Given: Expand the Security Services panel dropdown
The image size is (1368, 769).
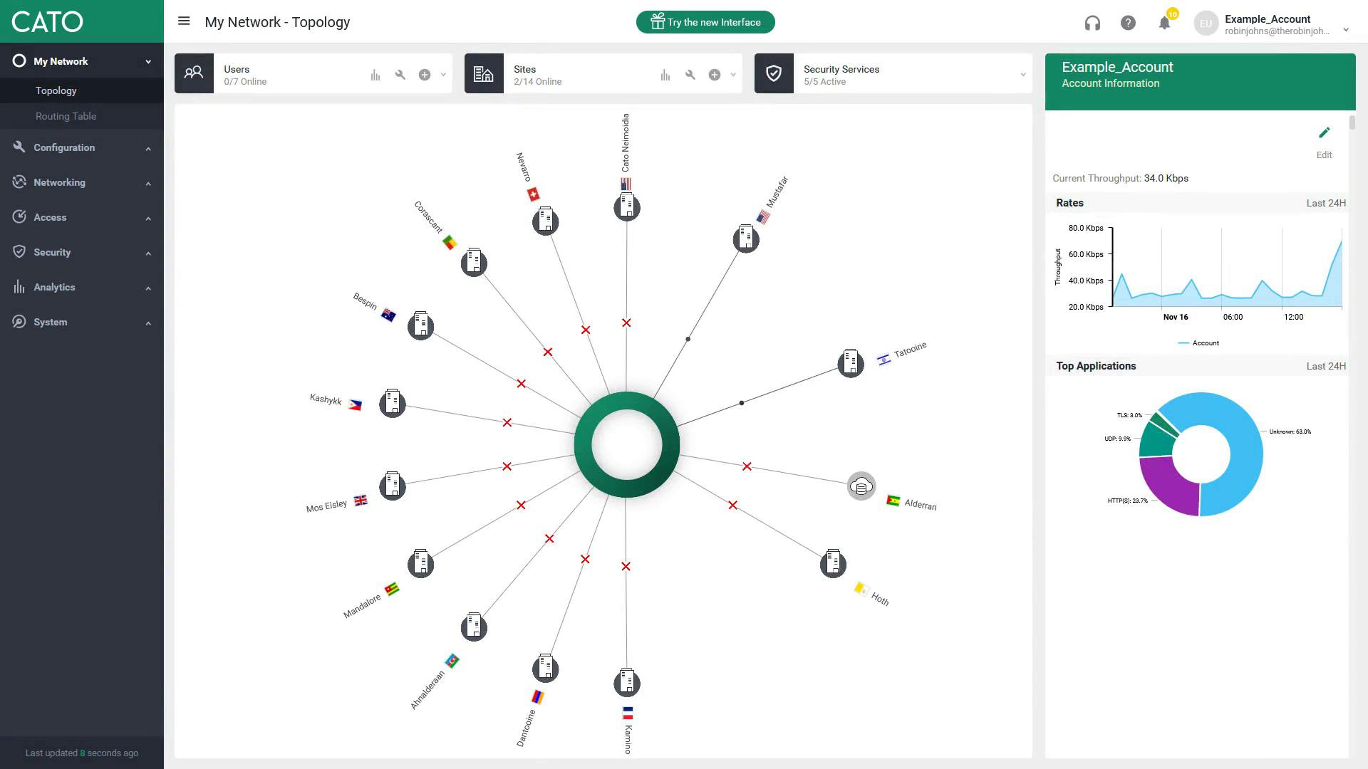Looking at the screenshot, I should click(x=1024, y=74).
